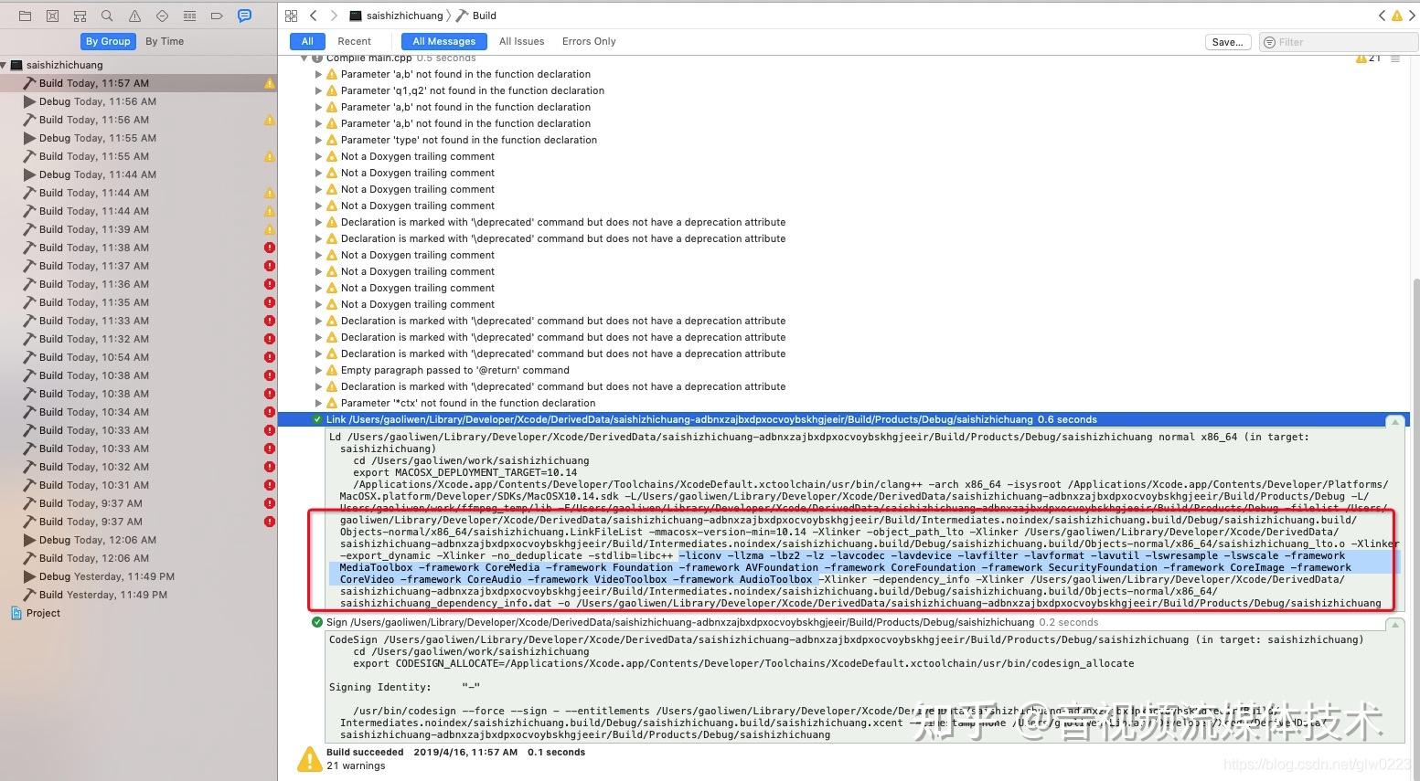The width and height of the screenshot is (1420, 781).
Task: Click the '21 warnings' summary text
Action: tap(356, 765)
